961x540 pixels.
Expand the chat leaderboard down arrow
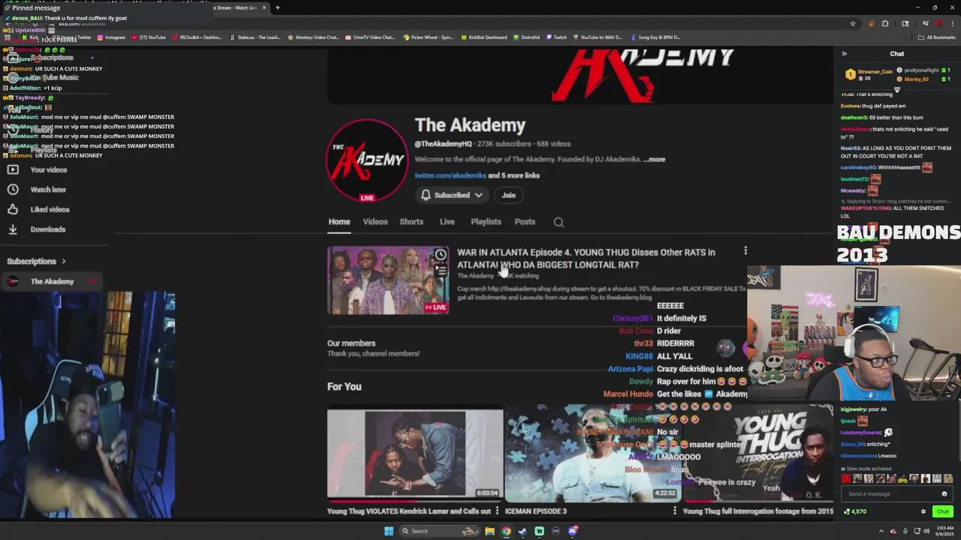(896, 89)
